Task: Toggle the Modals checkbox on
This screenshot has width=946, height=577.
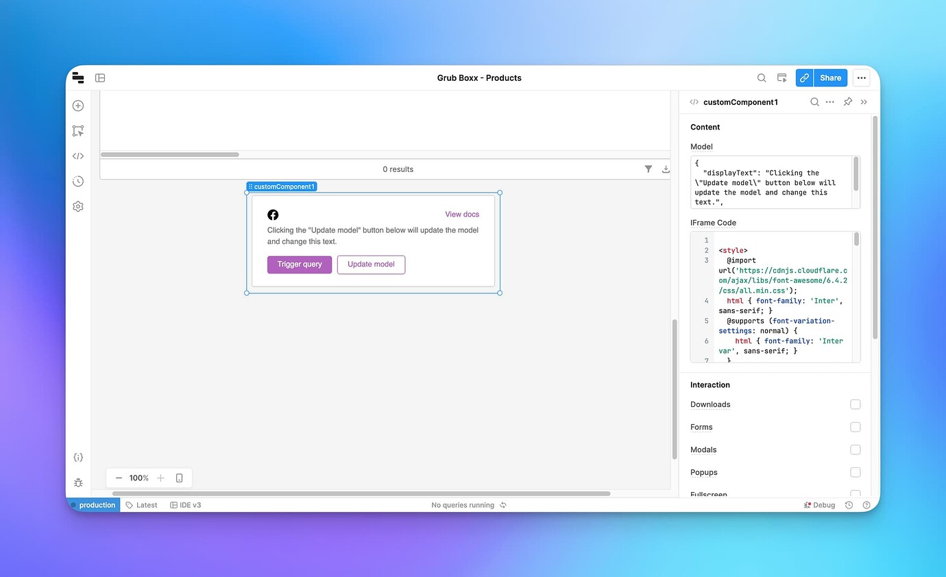Action: [855, 450]
